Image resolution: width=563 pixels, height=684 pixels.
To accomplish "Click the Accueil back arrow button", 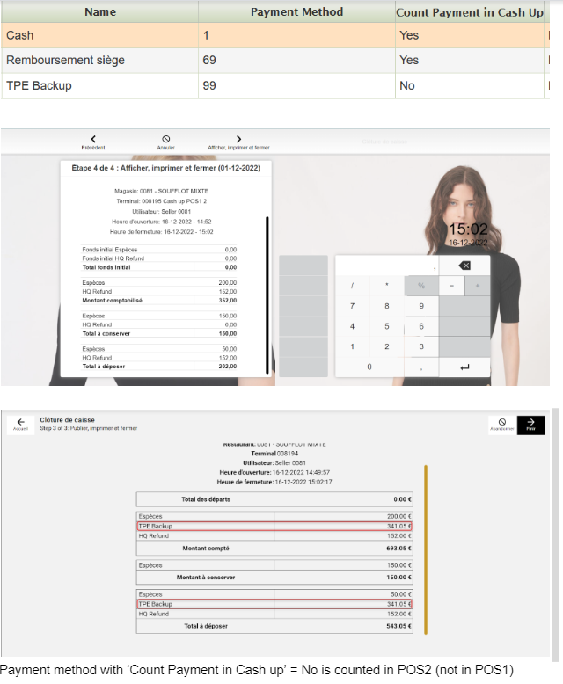I will [x=20, y=424].
